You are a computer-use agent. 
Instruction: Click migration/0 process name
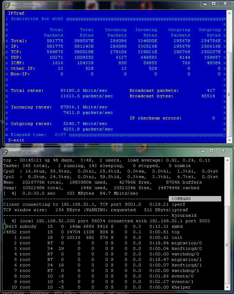[187, 243]
